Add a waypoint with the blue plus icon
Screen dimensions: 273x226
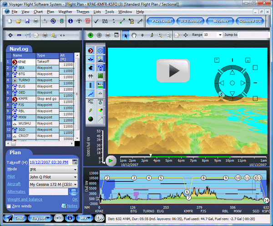10,35
